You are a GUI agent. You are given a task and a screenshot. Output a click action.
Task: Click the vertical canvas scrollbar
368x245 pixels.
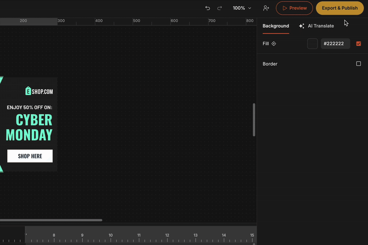(254, 120)
